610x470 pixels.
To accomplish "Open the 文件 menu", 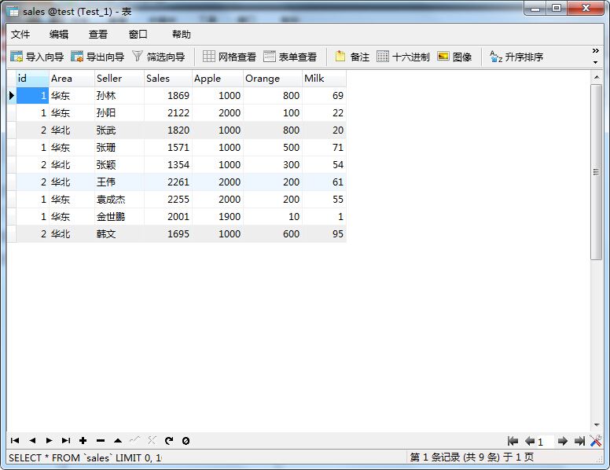I will pos(20,35).
